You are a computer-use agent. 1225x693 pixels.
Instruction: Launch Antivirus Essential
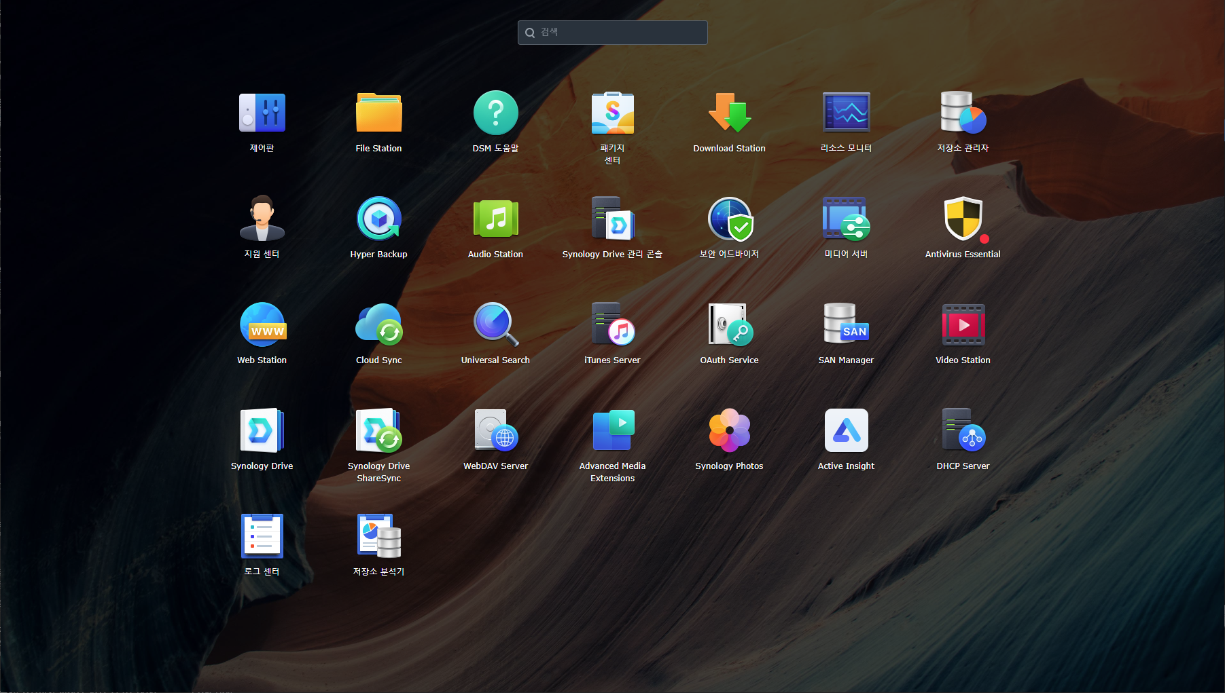963,219
